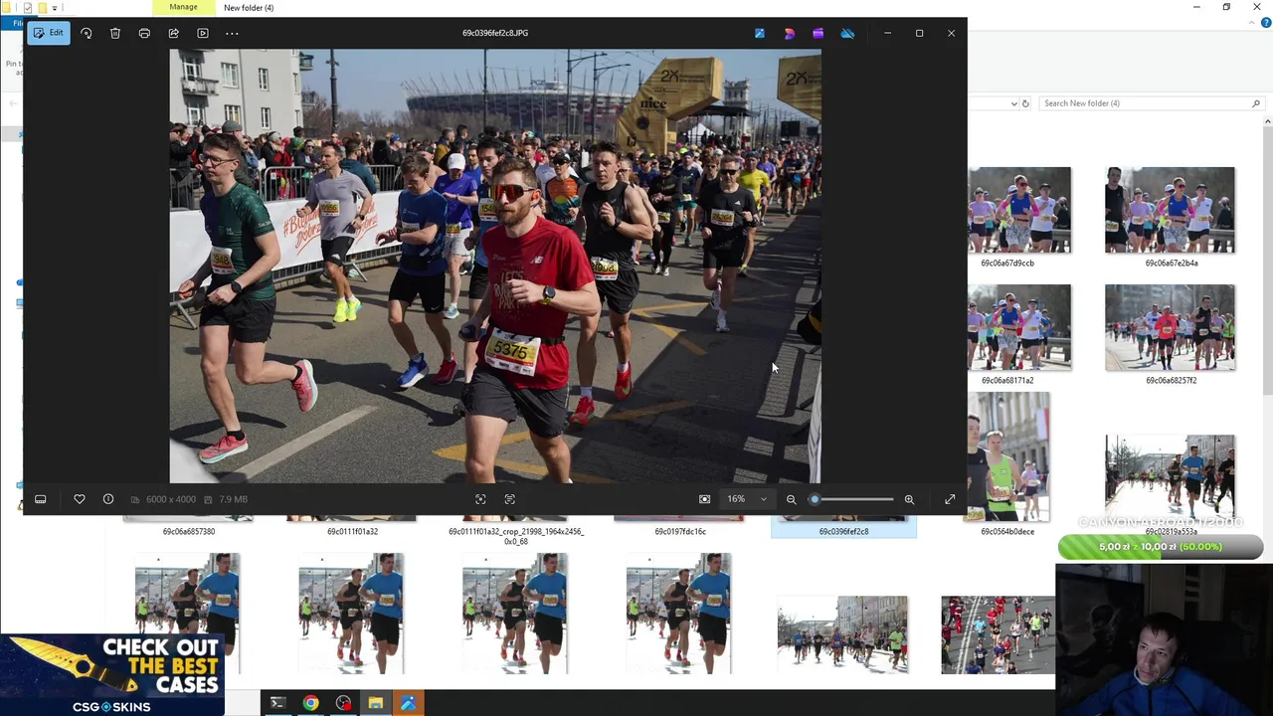1273x716 pixels.
Task: Click file name 69c06a6857380
Action: [189, 531]
